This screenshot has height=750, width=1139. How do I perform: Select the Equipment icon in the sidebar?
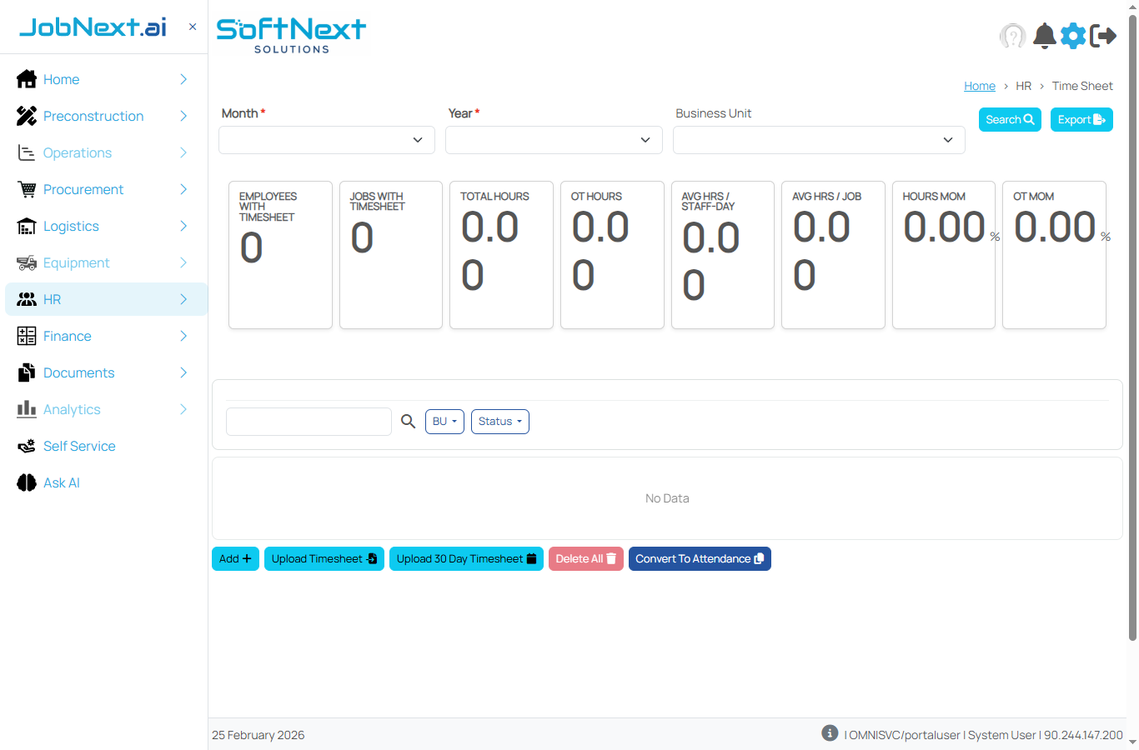pos(26,262)
